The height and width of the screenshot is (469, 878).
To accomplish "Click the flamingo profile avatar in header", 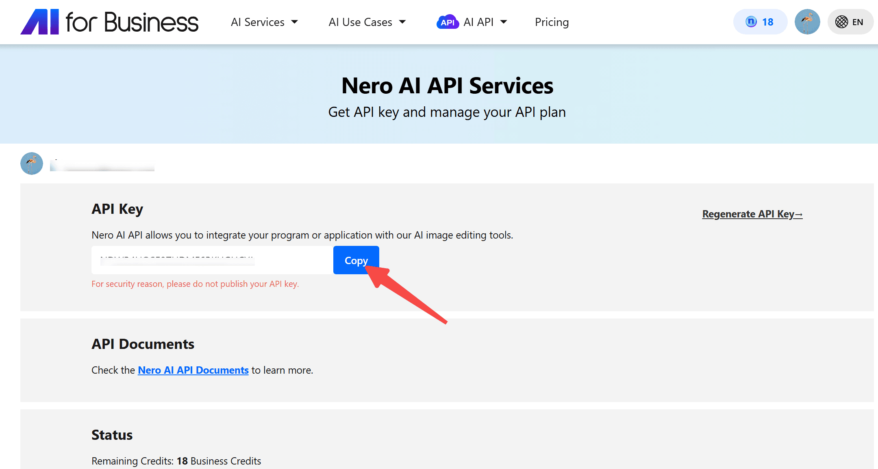I will (807, 22).
